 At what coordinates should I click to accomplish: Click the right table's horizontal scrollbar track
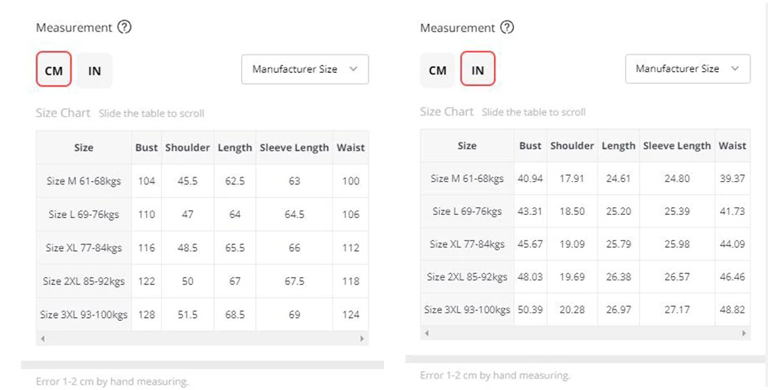tap(585, 334)
